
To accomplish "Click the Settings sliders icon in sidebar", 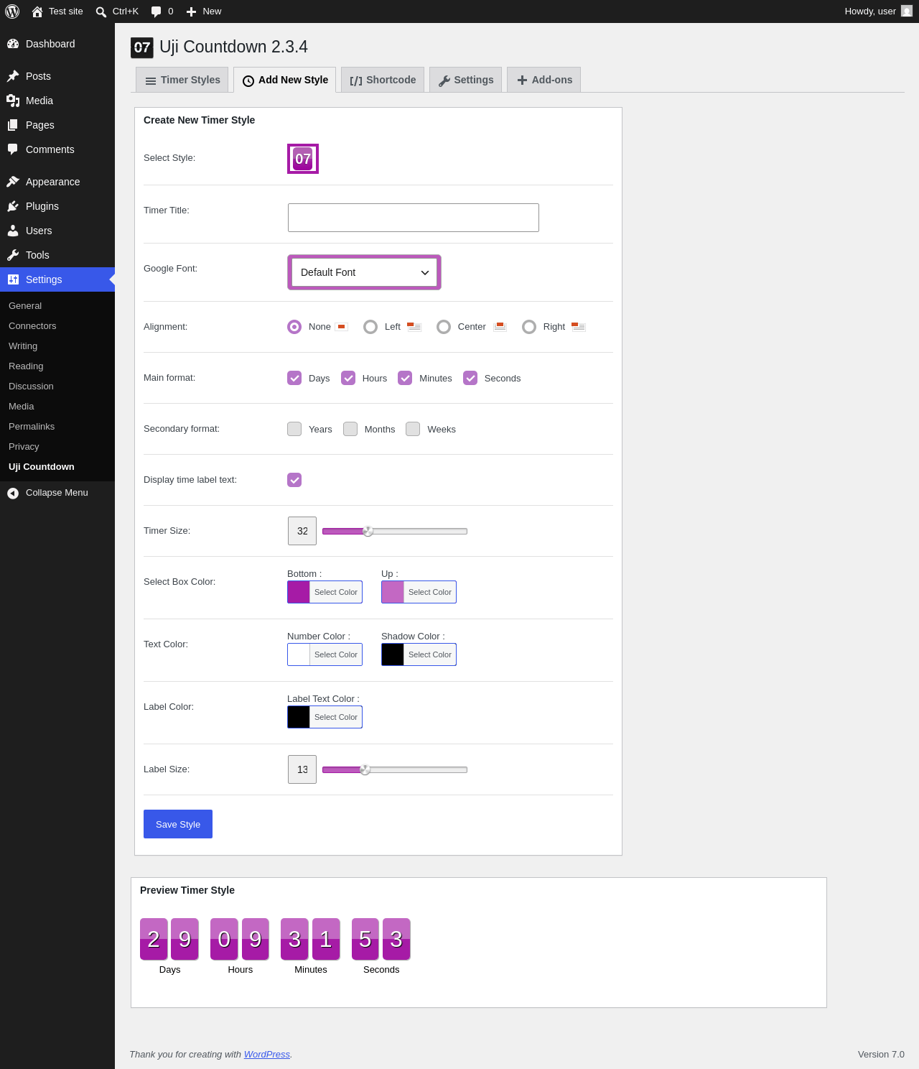I will 13,279.
